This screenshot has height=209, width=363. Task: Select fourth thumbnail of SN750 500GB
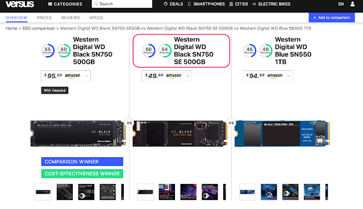pyautogui.click(x=107, y=192)
